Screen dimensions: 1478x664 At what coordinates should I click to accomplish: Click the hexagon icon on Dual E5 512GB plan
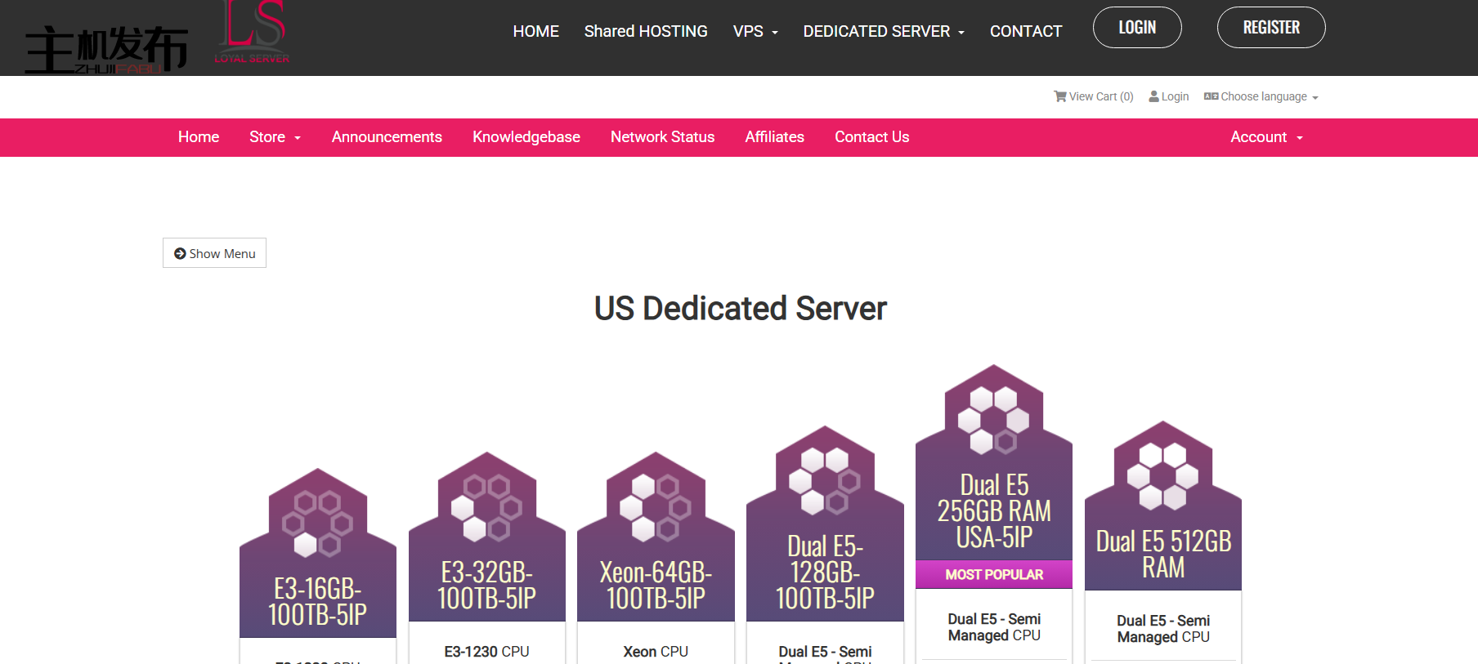1162,476
